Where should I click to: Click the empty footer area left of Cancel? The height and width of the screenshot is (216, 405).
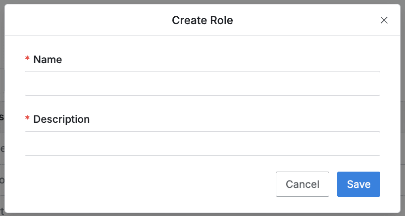149,184
